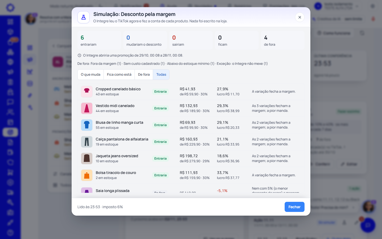Click the Entraria badge for Bolsa tiracolo
The height and width of the screenshot is (239, 382).
point(160,175)
